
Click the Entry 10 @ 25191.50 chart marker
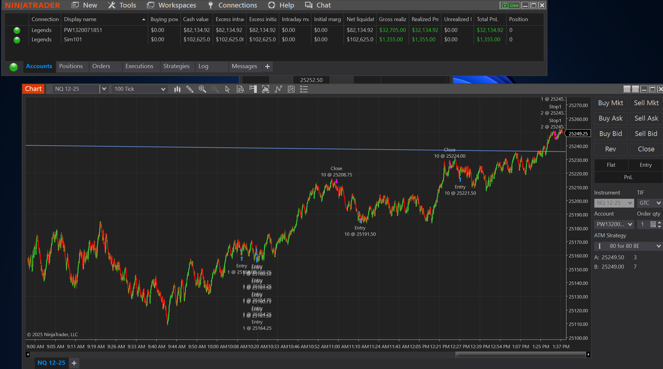pyautogui.click(x=360, y=231)
